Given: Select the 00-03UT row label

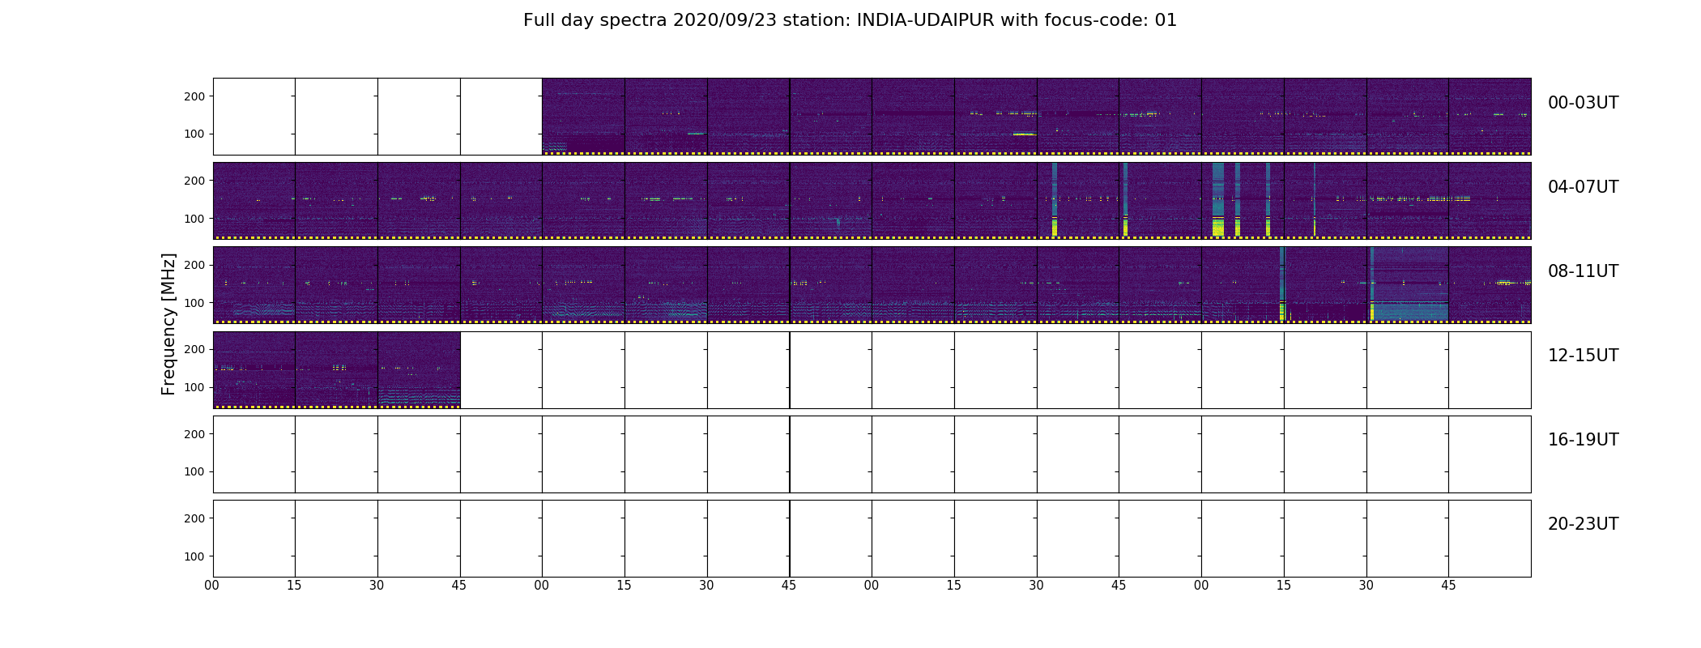Looking at the screenshot, I should click(x=1583, y=103).
